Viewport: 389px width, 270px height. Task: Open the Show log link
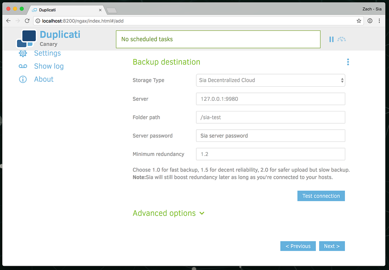click(x=49, y=66)
